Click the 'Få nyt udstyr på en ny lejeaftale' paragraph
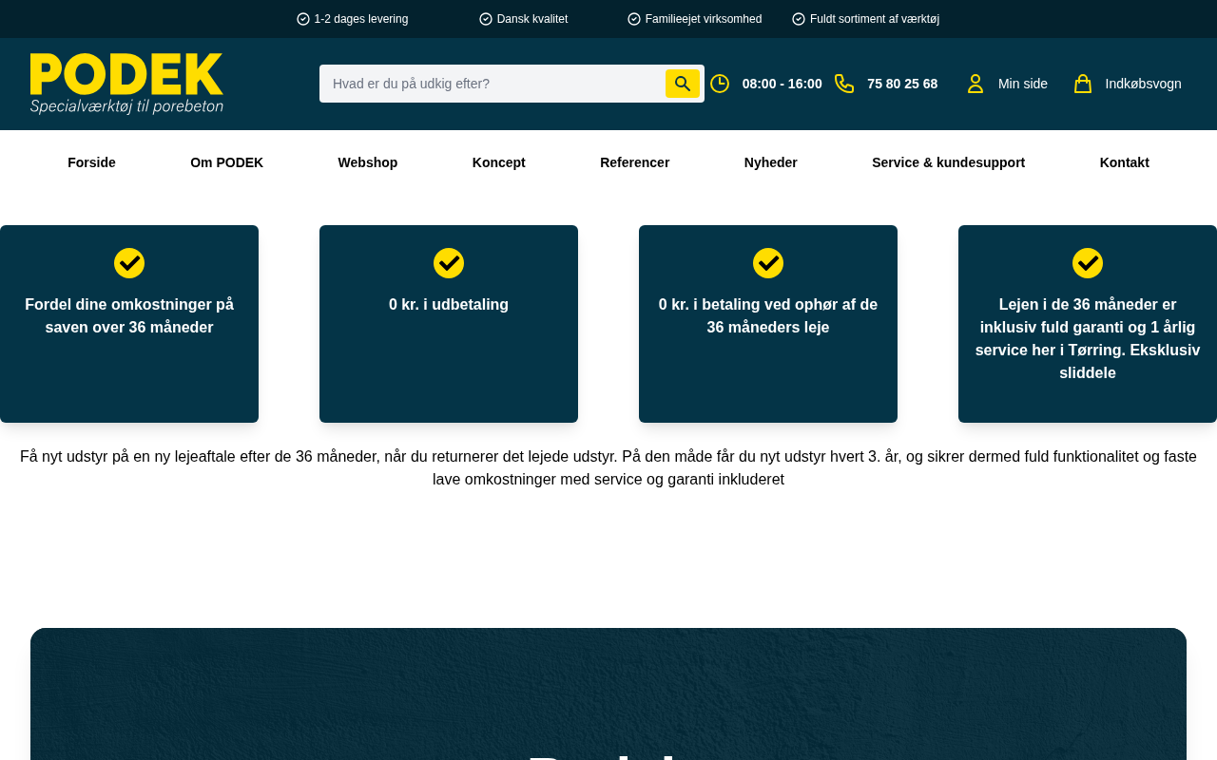 tap(608, 468)
